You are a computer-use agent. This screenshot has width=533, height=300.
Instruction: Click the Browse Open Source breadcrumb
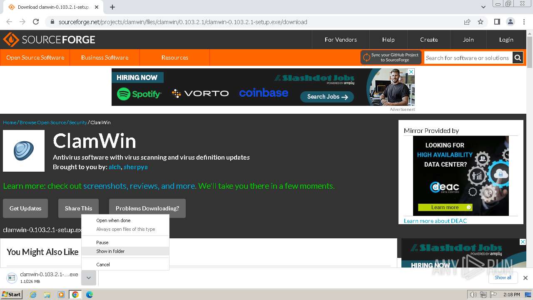[x=42, y=122]
